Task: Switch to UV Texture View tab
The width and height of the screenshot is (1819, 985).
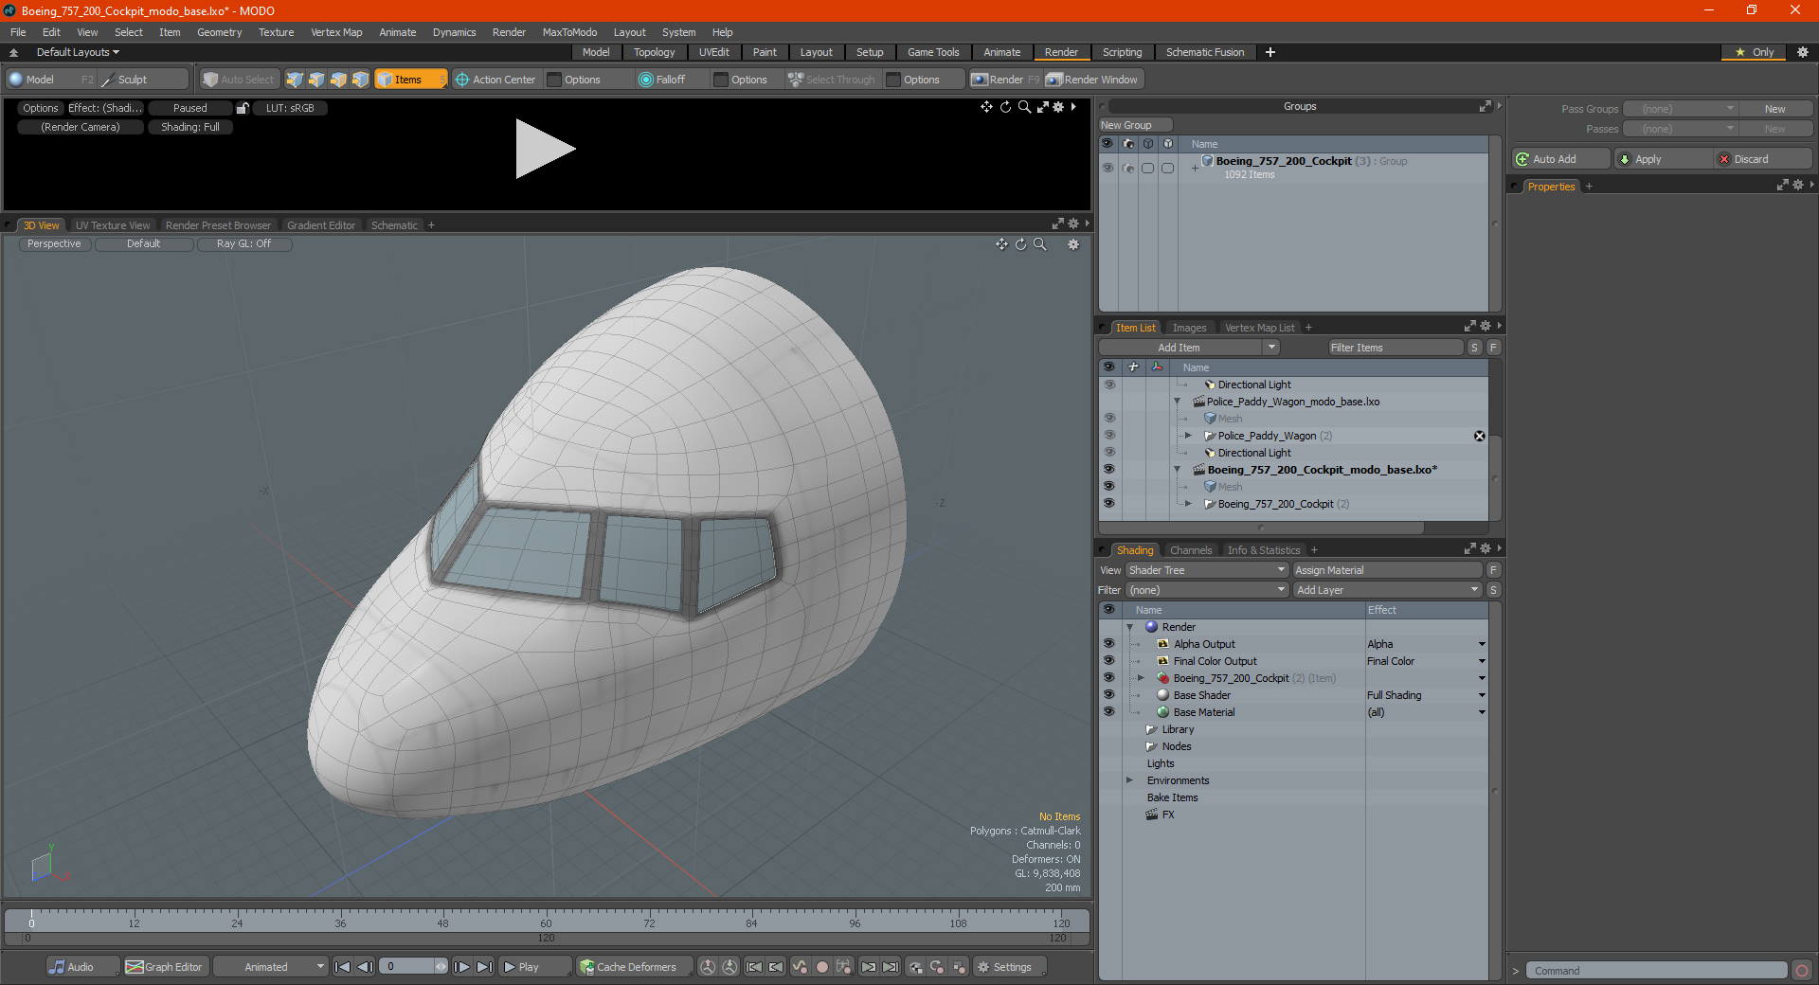Action: tap(112, 225)
